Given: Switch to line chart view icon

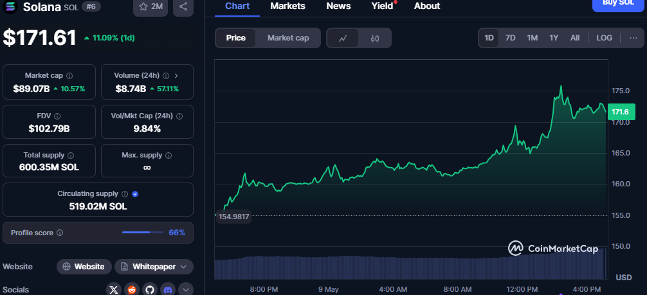Looking at the screenshot, I should 343,39.
